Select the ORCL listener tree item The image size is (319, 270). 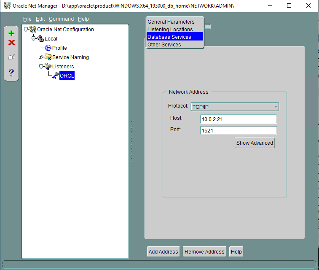coord(67,76)
